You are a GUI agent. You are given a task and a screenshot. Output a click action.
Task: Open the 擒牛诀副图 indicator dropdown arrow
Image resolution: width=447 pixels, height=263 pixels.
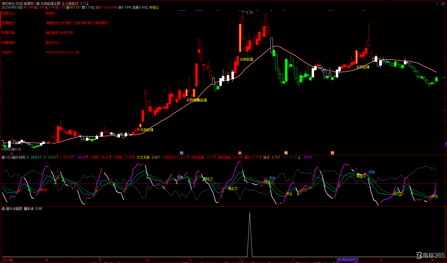point(3,209)
